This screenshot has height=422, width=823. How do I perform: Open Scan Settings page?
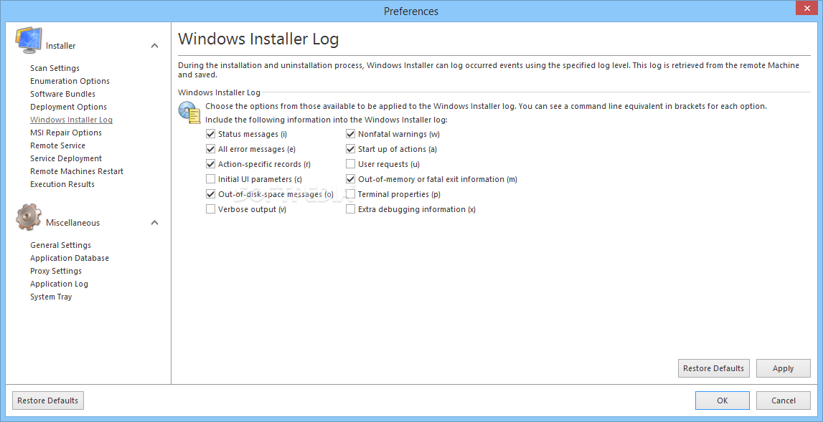(x=55, y=68)
